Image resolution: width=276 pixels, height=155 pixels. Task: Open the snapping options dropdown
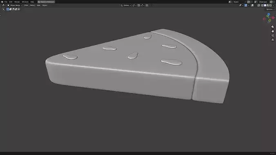[142, 5]
